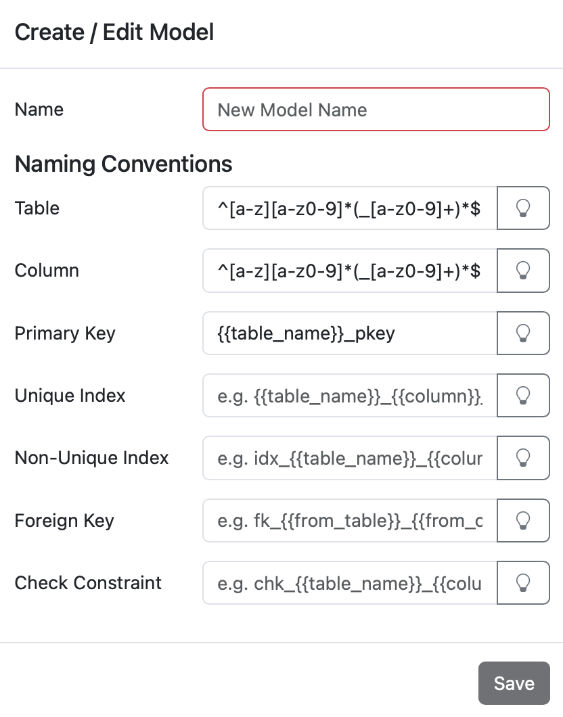Click the lightbulb icon beside Table pattern
The image size is (563, 717).
coord(523,208)
